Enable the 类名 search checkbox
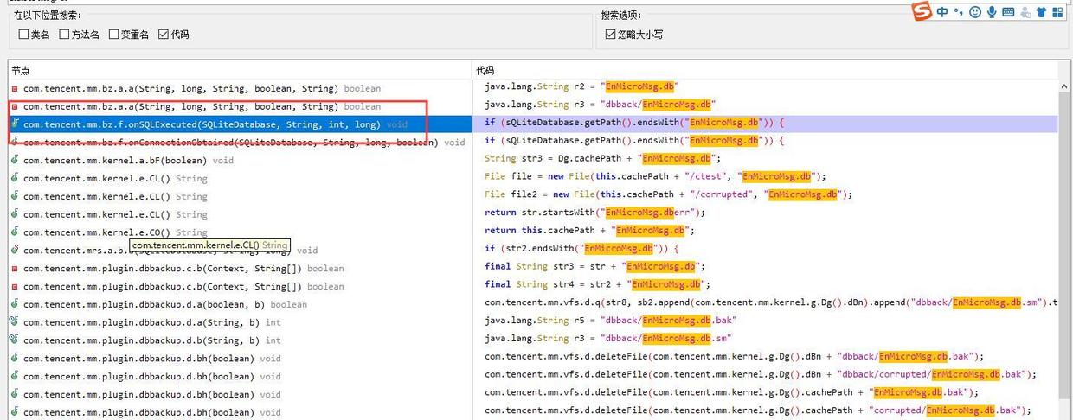The width and height of the screenshot is (1073, 420). point(23,35)
